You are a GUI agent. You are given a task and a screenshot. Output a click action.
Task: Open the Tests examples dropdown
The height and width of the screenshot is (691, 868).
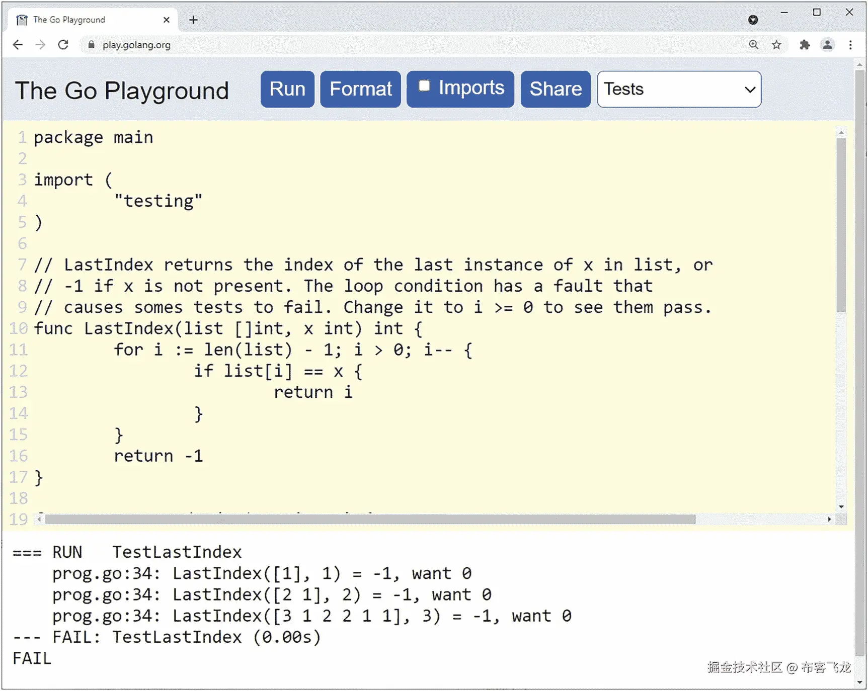[679, 89]
